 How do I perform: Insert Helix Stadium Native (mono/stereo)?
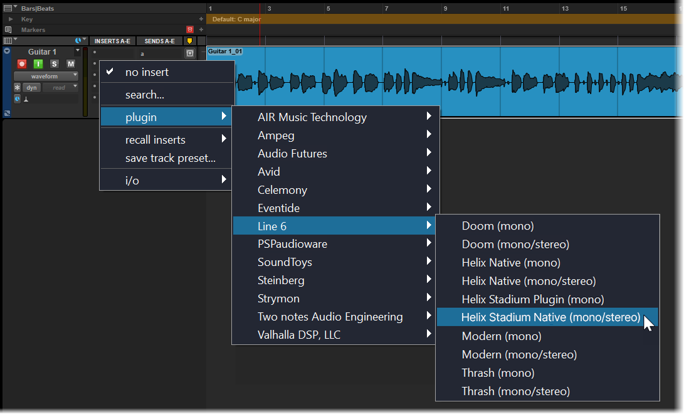click(547, 317)
